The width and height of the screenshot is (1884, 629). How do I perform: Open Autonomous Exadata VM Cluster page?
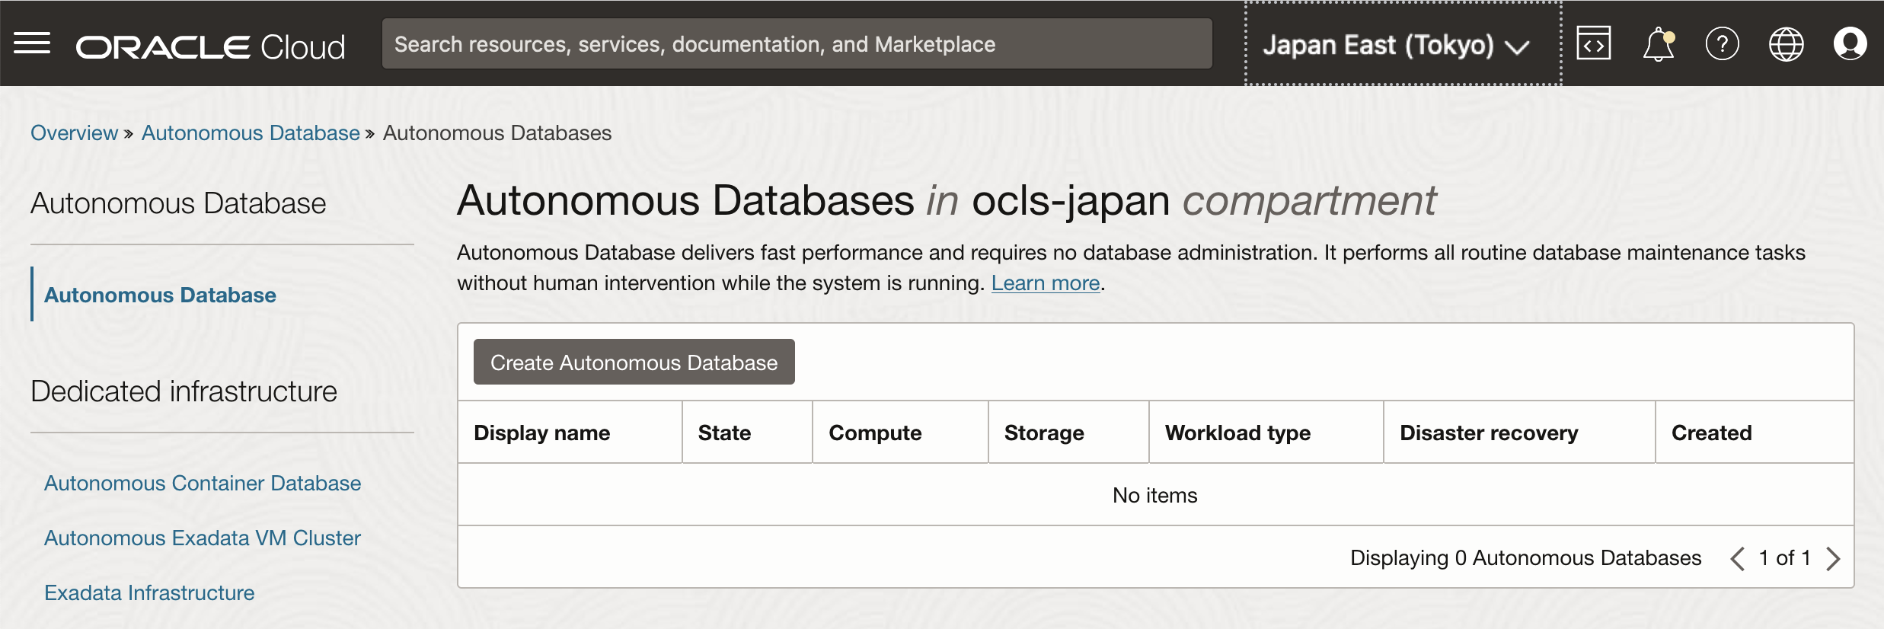click(203, 538)
